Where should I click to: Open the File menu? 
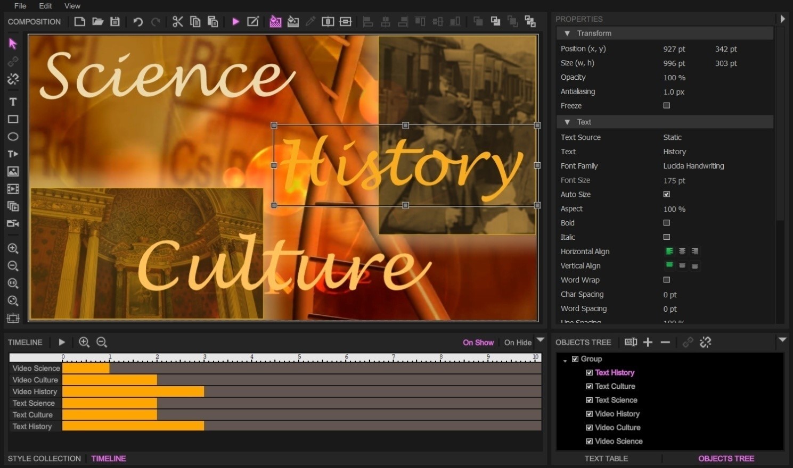[20, 6]
